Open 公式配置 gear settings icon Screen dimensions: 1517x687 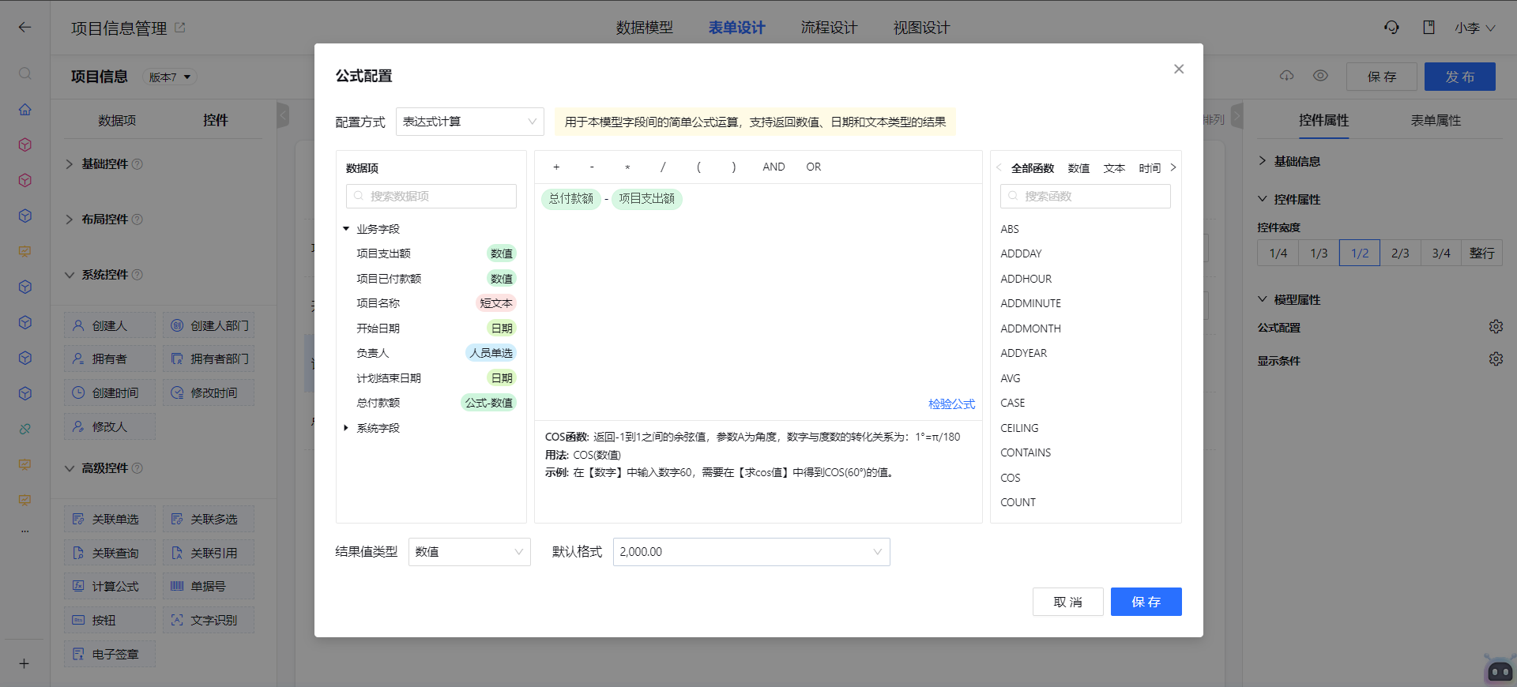click(x=1496, y=327)
